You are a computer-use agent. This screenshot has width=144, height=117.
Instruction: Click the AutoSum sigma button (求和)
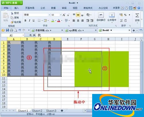(137, 17)
